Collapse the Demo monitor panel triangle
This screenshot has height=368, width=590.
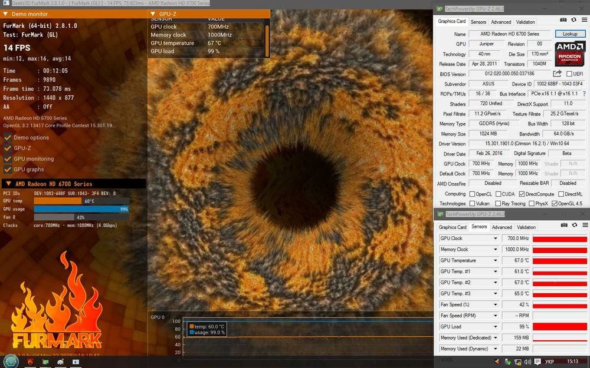pos(6,14)
